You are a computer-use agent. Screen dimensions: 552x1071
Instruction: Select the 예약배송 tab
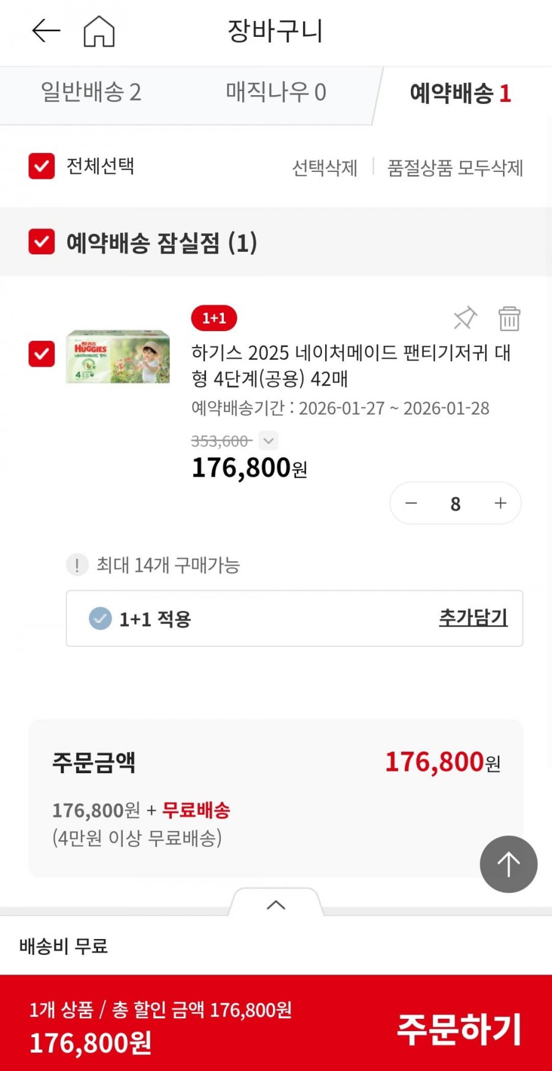click(460, 94)
